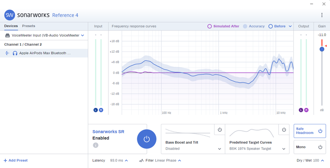Image resolution: width=330 pixels, height=168 pixels.
Task: Toggle the Before curve visibility
Action: (x=277, y=26)
